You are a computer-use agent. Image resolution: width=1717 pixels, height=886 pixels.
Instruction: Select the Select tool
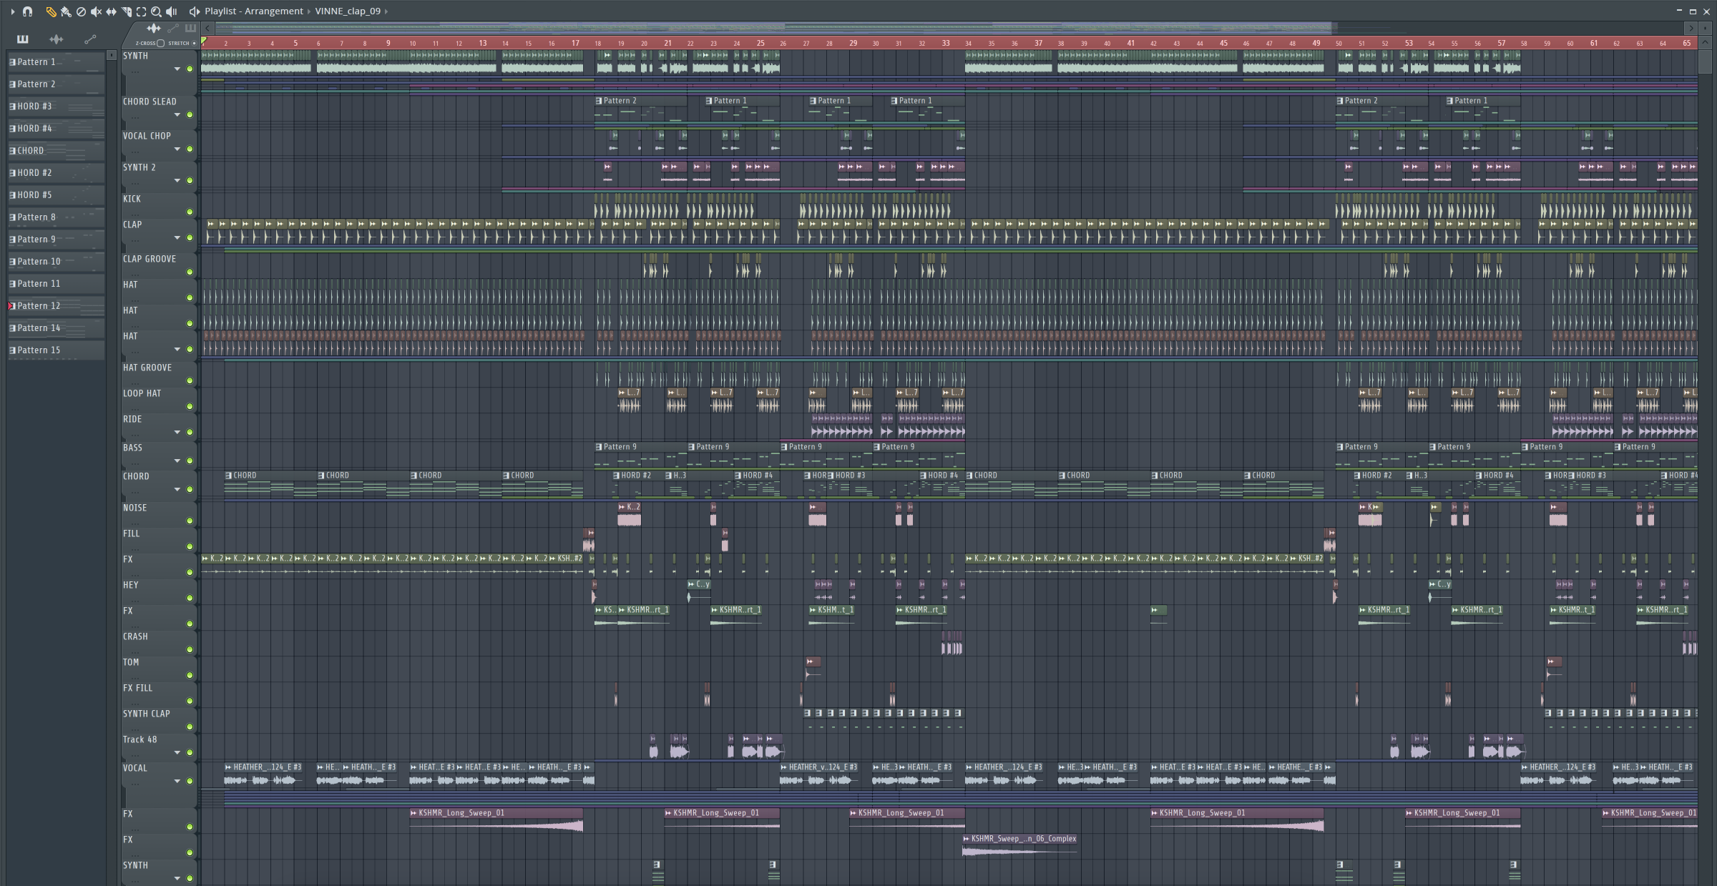point(141,11)
